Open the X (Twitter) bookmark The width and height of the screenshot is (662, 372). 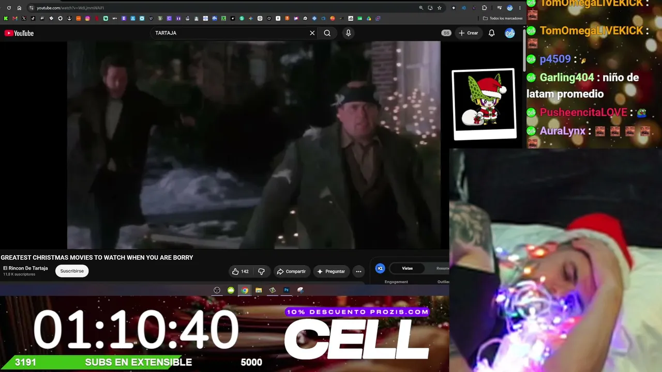[24, 19]
